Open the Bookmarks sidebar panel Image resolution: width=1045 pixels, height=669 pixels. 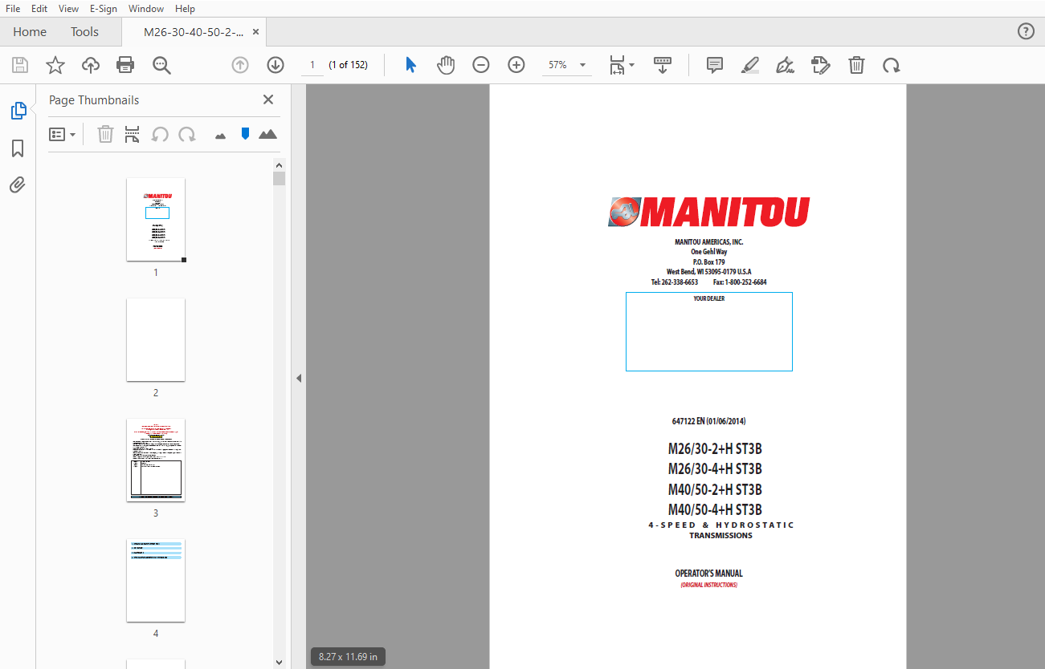click(18, 148)
